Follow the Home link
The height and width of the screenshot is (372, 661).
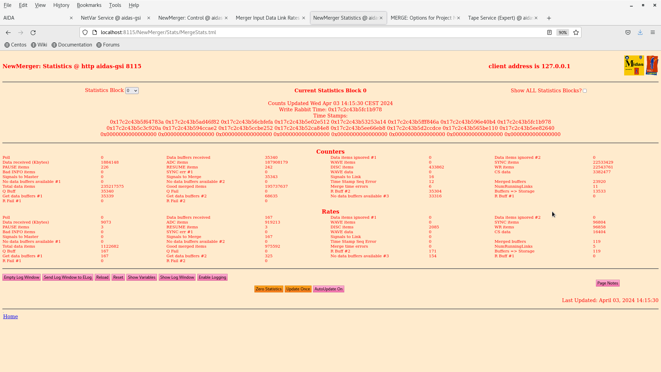click(10, 317)
